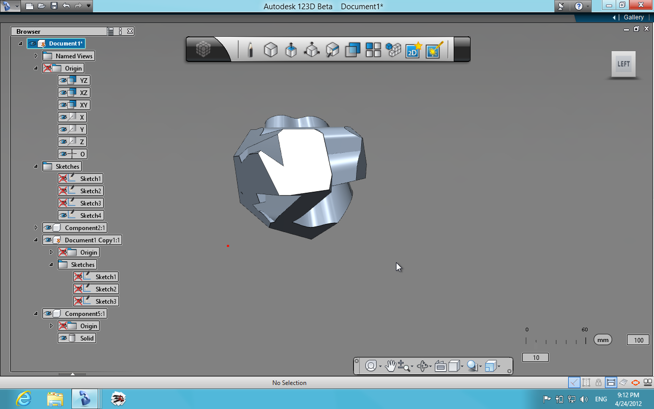The height and width of the screenshot is (409, 654).
Task: Collapse the Sketches folder under Document1
Action: (x=35, y=166)
